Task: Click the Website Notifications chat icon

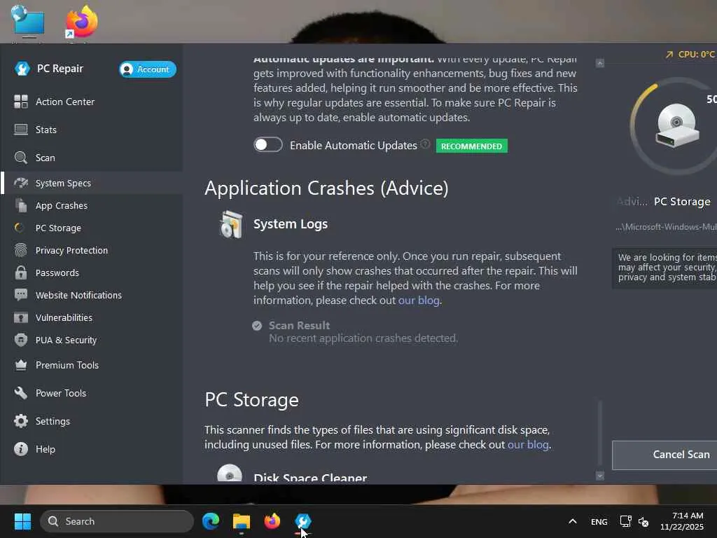Action: click(20, 295)
